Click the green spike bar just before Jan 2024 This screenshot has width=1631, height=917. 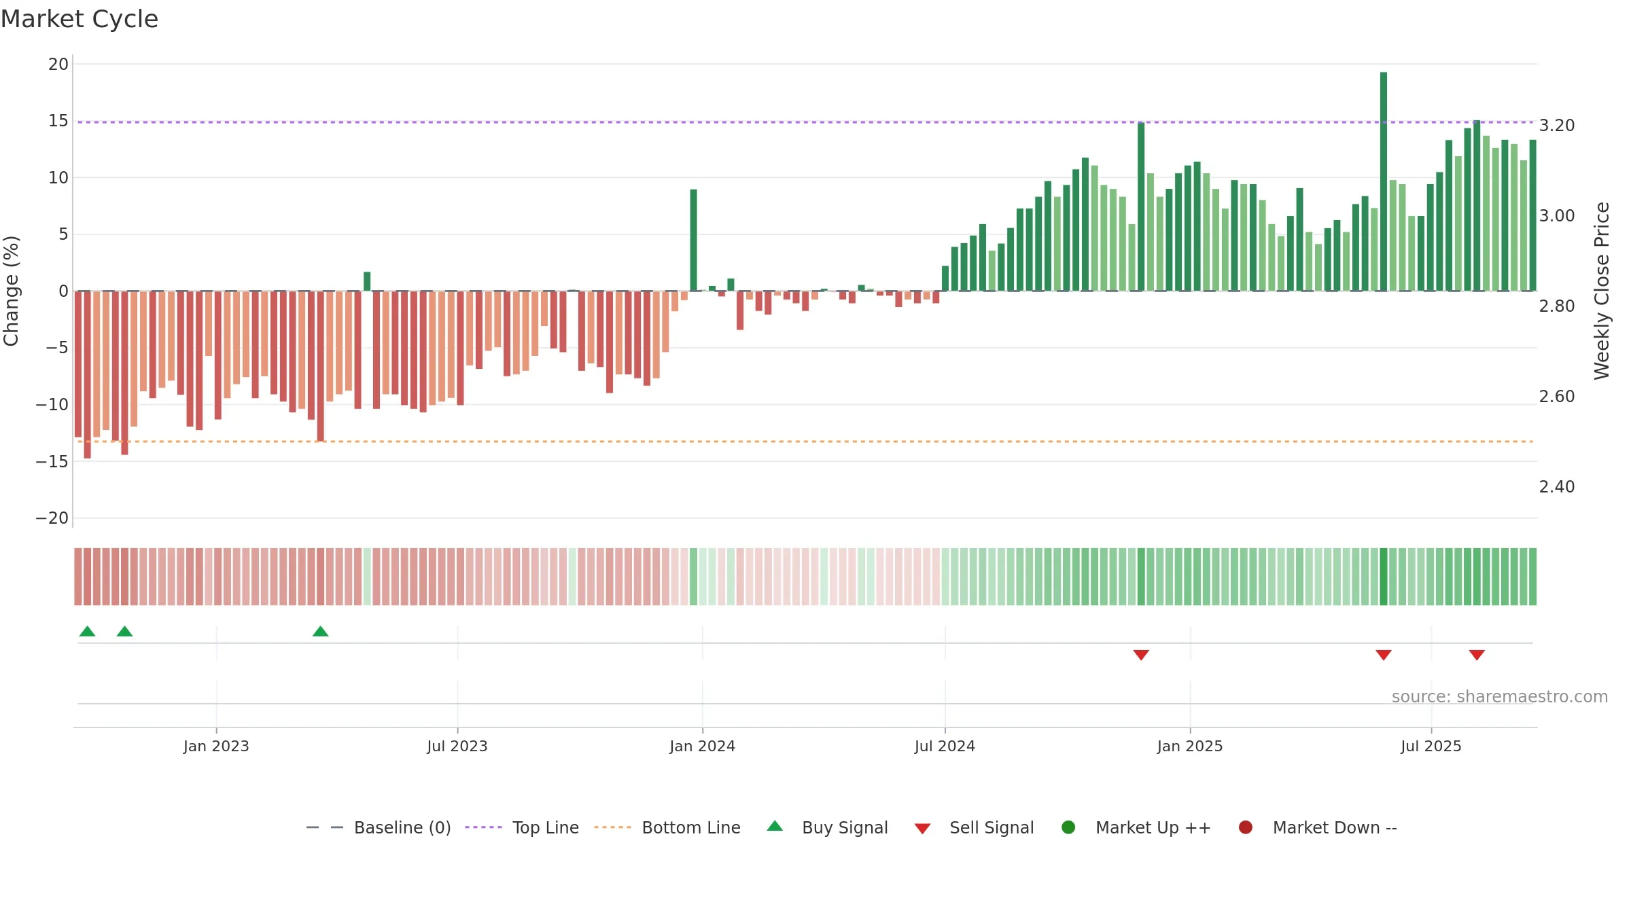click(x=693, y=240)
